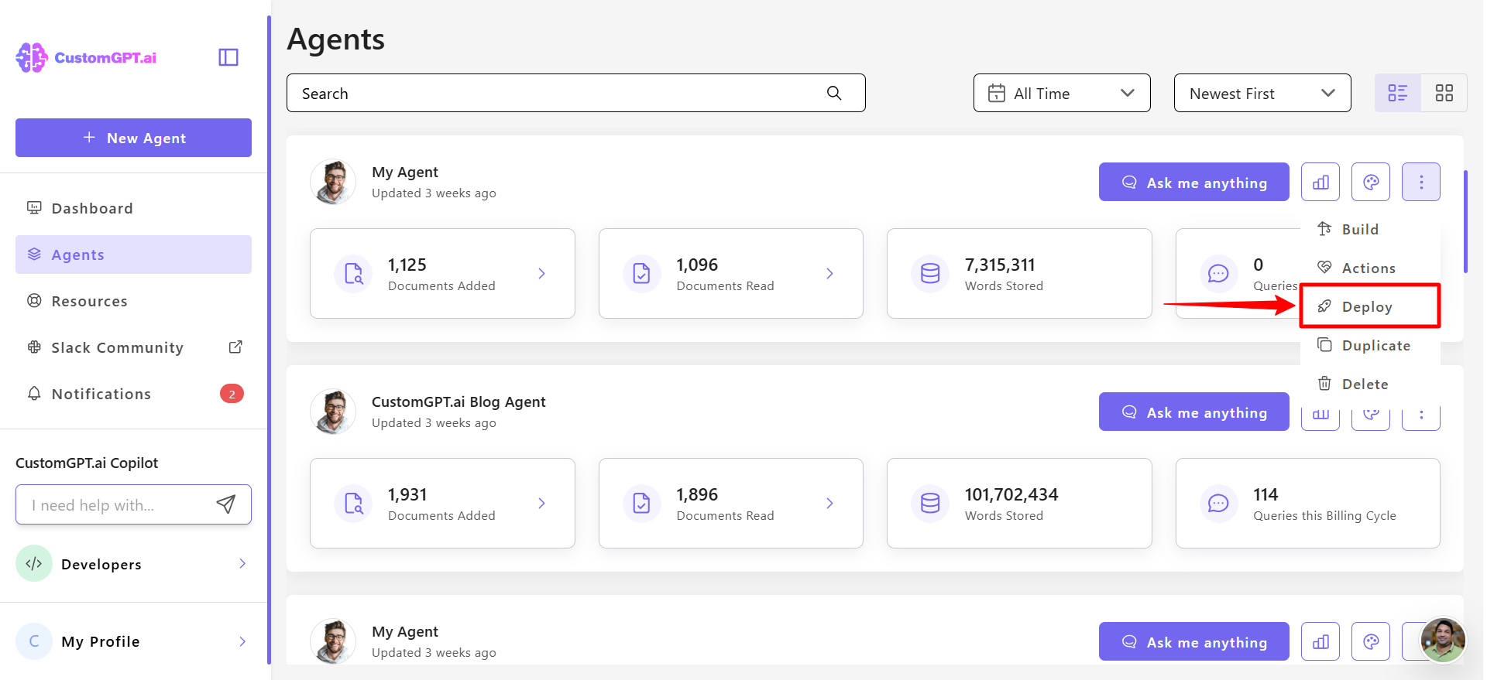Click the 114 Queries chat icon
Image resolution: width=1487 pixels, height=680 pixels.
pos(1218,503)
